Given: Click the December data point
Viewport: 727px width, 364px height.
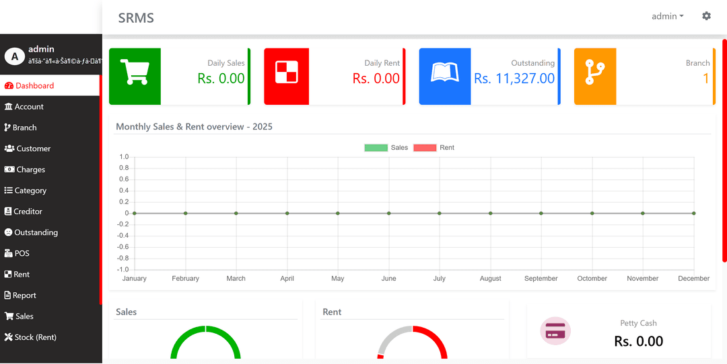Looking at the screenshot, I should (693, 213).
